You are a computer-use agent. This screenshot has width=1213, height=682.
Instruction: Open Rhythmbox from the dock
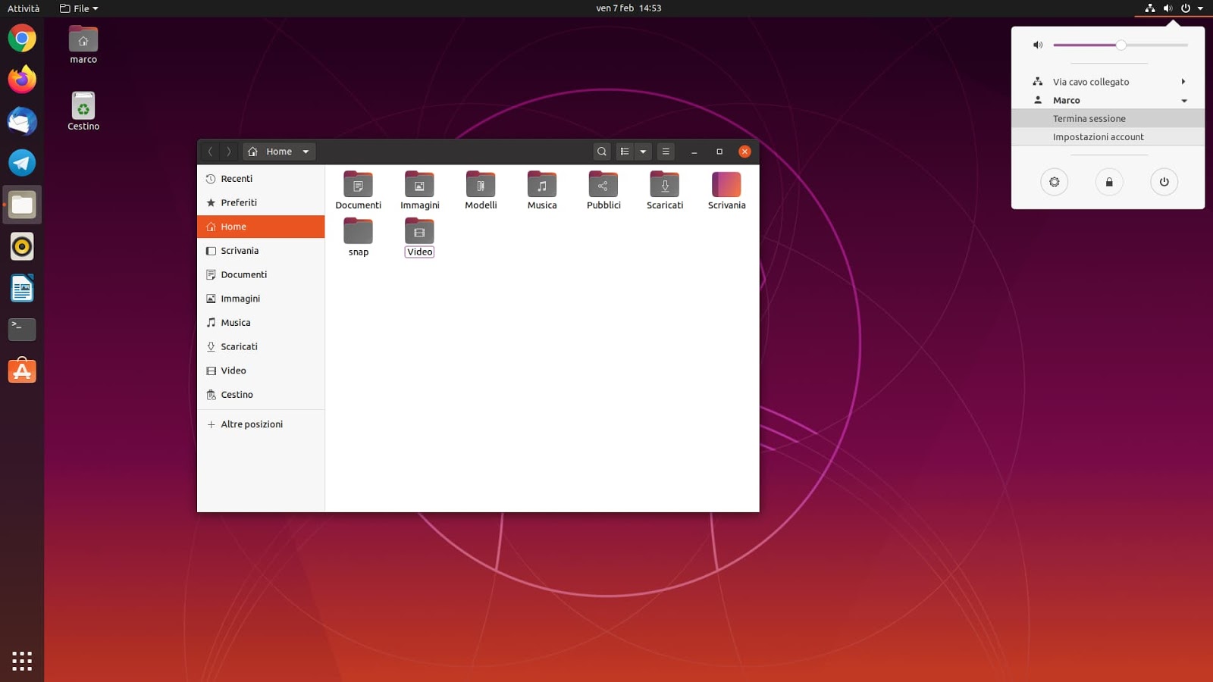[x=22, y=246]
